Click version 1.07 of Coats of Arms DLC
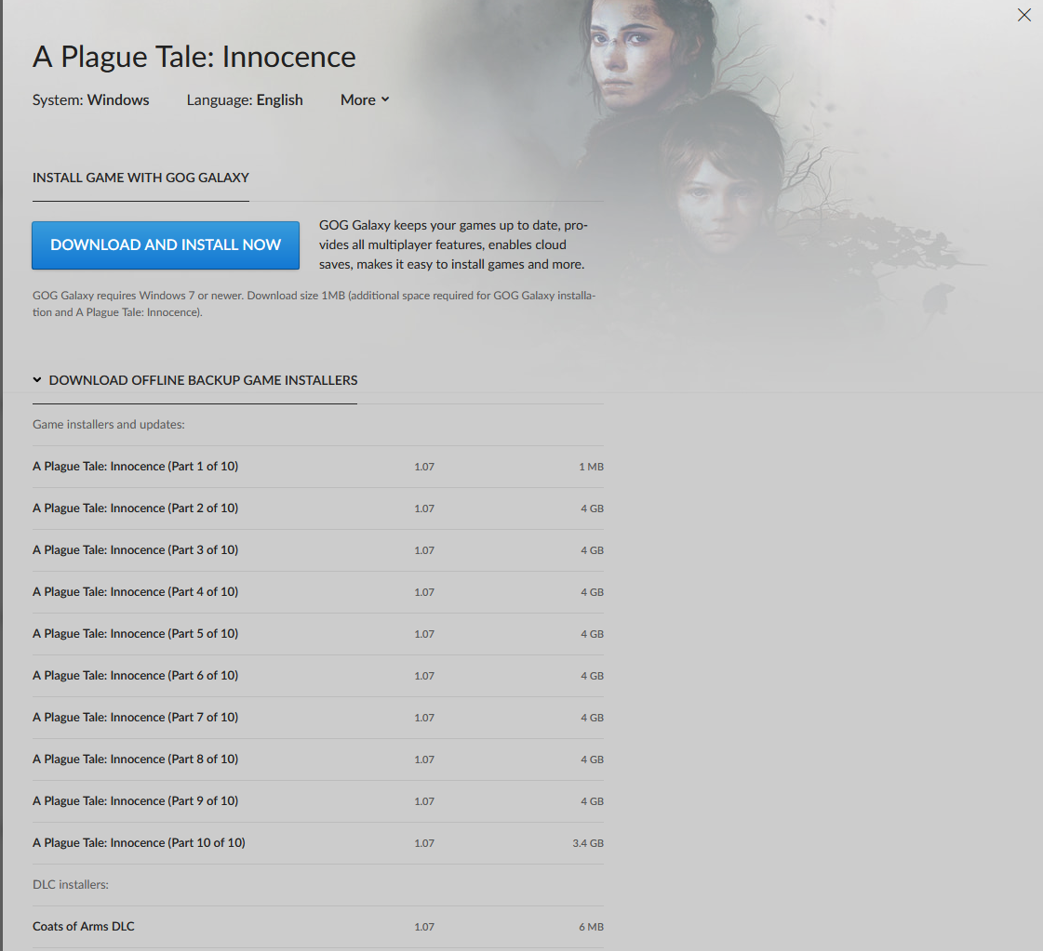 click(424, 927)
